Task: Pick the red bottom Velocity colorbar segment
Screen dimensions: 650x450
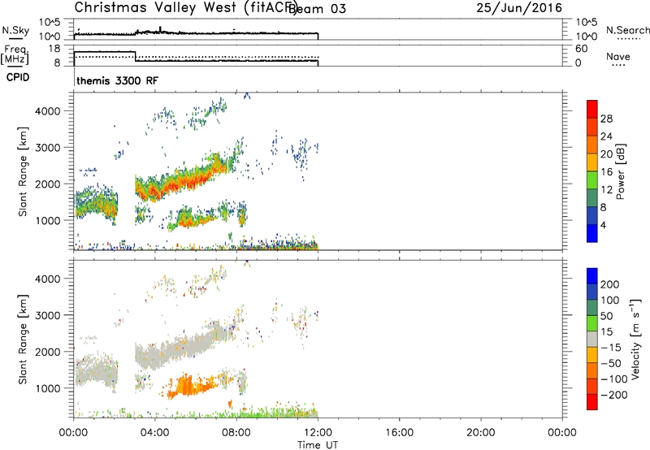Action: pos(592,402)
